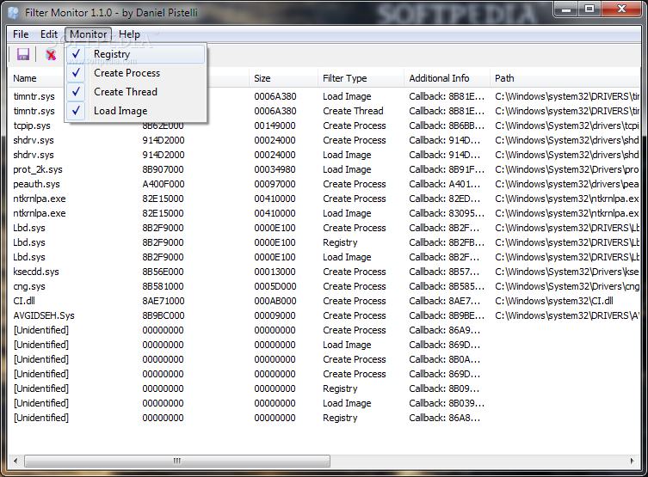
Task: Click the A400F000 address cell
Action: pyautogui.click(x=164, y=184)
